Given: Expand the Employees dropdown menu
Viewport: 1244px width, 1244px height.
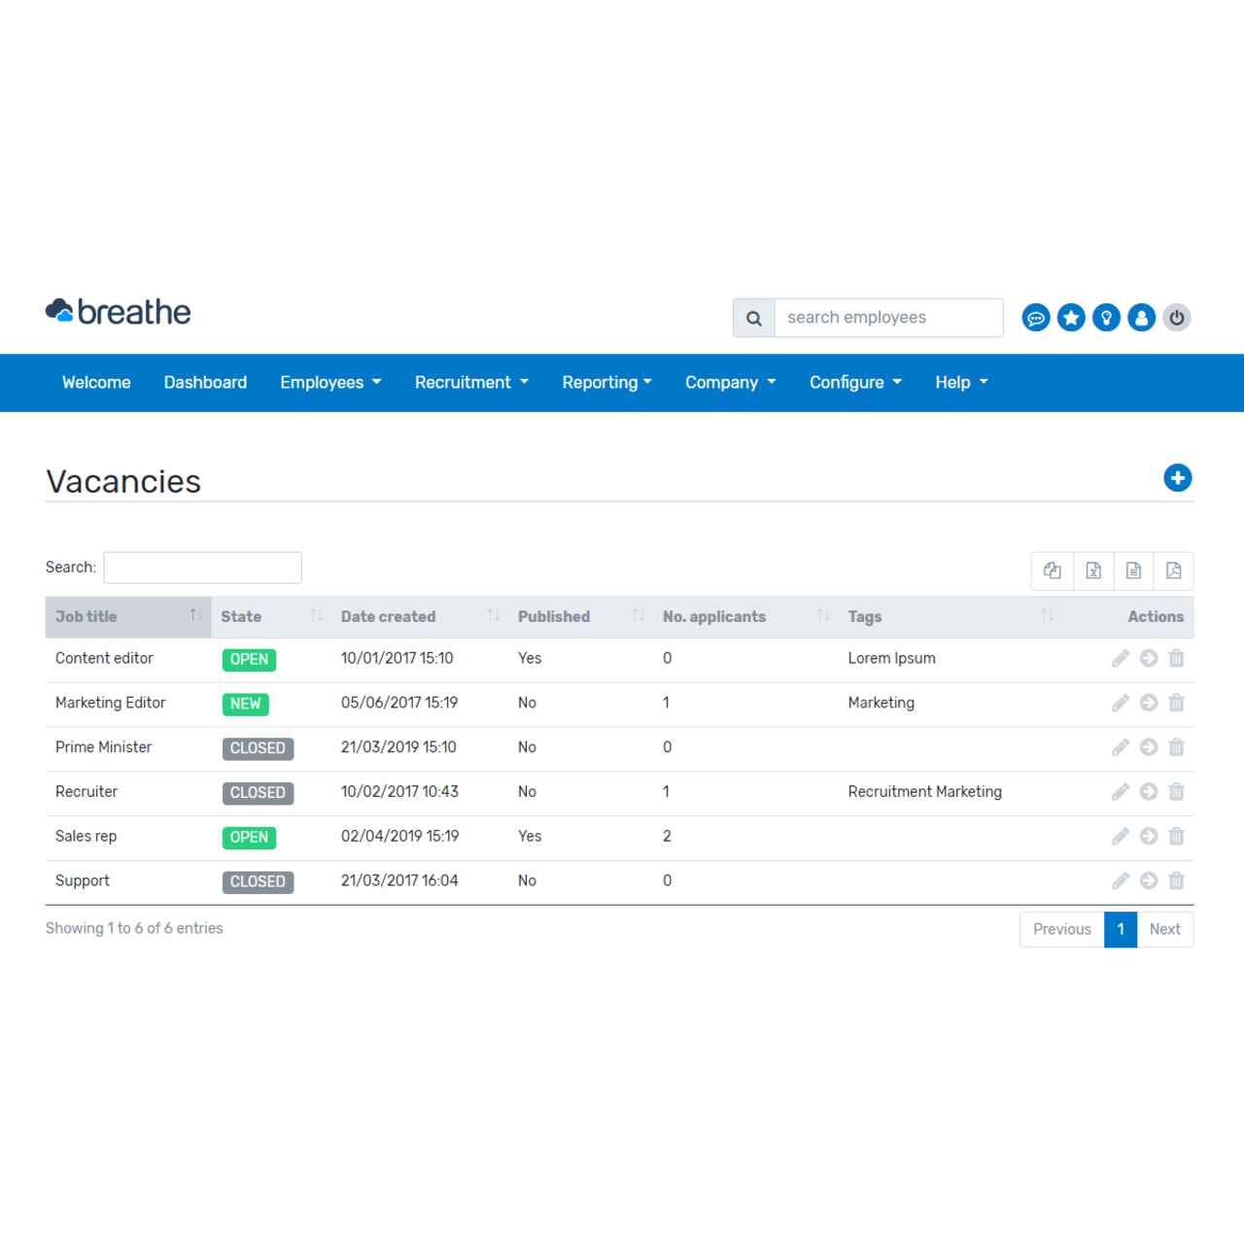Looking at the screenshot, I should pyautogui.click(x=330, y=383).
